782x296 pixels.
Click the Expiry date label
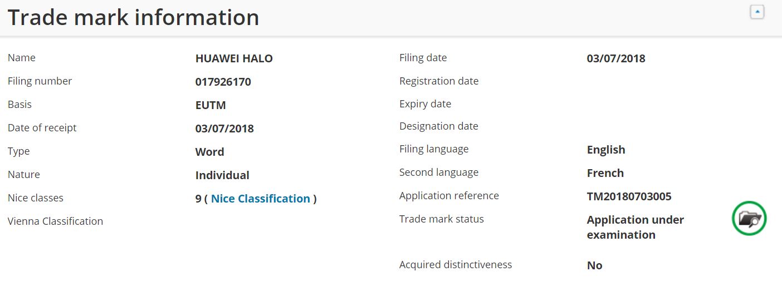(x=425, y=103)
